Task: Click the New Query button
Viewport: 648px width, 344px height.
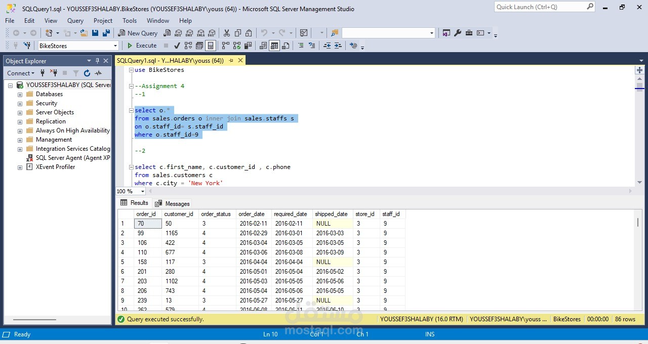Action: pos(138,33)
